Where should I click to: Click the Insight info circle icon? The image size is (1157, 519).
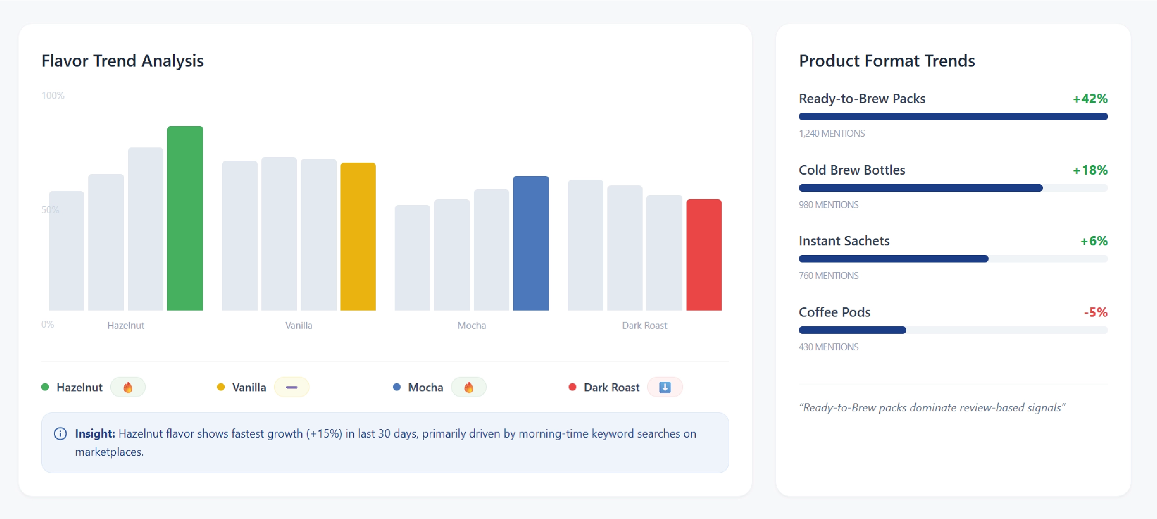(60, 434)
